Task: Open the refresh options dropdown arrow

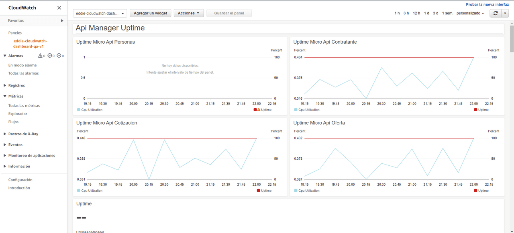Action: (505, 13)
